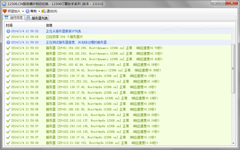Click green check of 已经获得 534 row

[8, 37]
